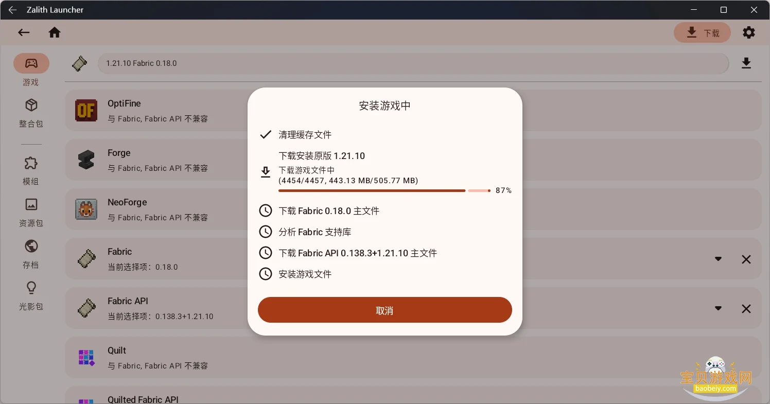Click the version name field 1.21.10 Fabric 0.18.0
770x404 pixels.
point(413,63)
